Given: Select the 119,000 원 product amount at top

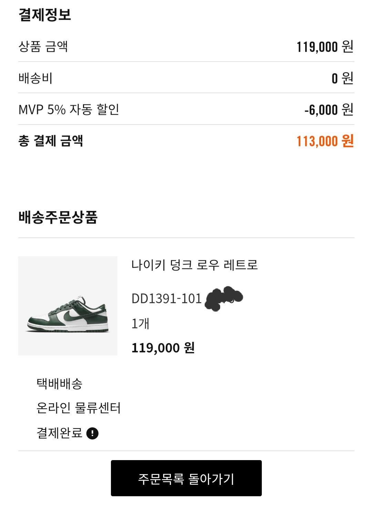Looking at the screenshot, I should (325, 47).
